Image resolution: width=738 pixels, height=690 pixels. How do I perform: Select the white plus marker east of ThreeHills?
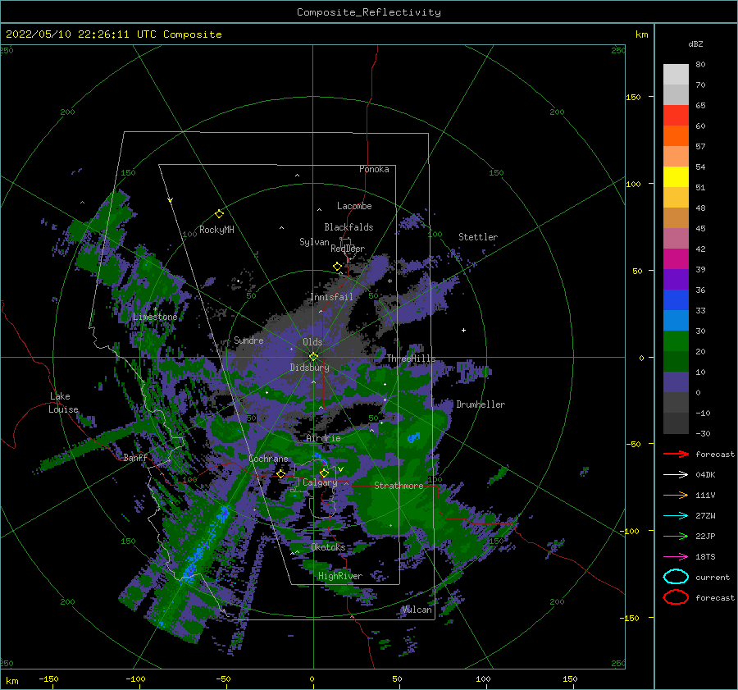click(x=463, y=330)
